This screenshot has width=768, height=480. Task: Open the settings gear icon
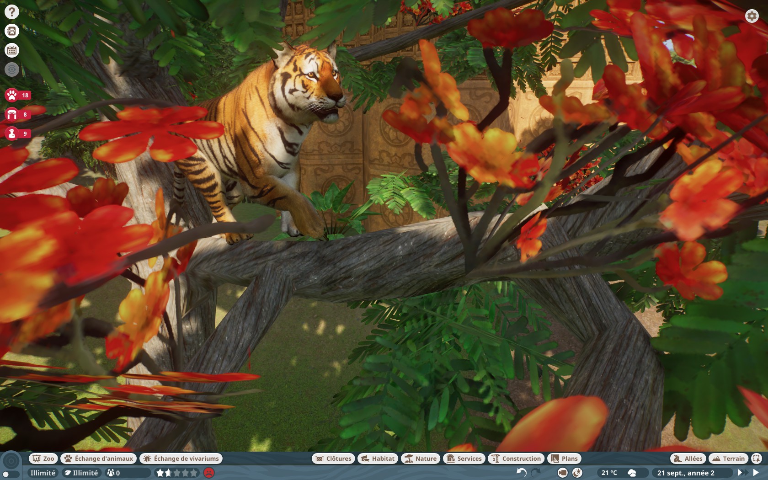[x=752, y=16]
